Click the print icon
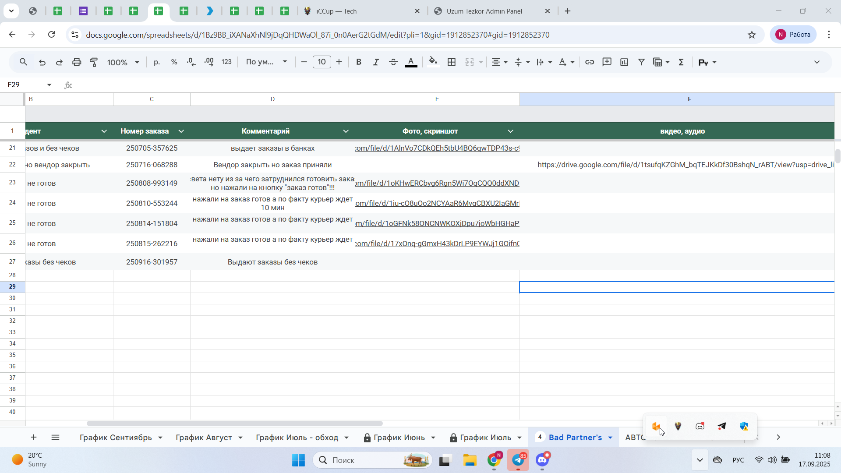The height and width of the screenshot is (473, 841). [77, 62]
